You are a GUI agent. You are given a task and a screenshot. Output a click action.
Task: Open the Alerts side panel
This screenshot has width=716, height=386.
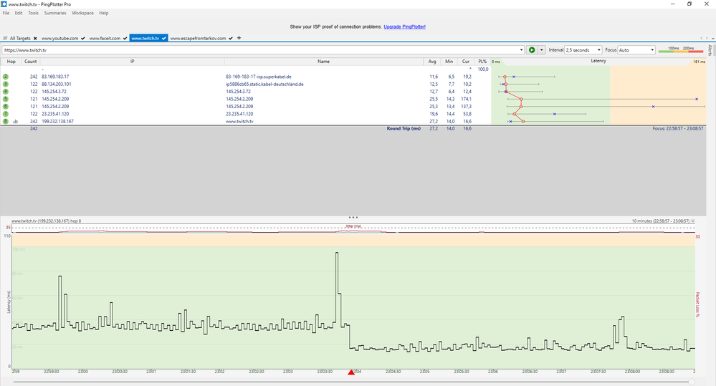[710, 49]
